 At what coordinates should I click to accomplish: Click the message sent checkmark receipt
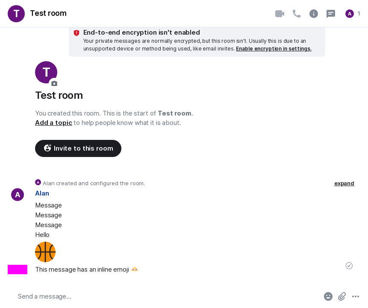click(x=349, y=266)
